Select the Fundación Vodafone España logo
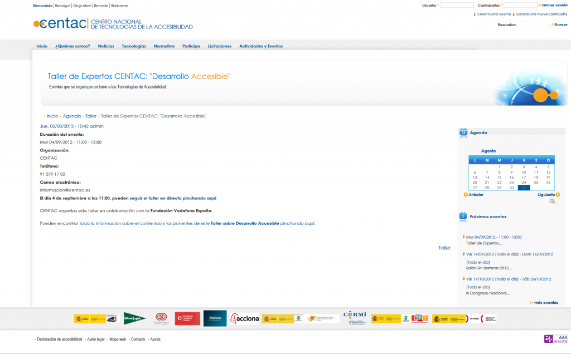 click(x=187, y=318)
